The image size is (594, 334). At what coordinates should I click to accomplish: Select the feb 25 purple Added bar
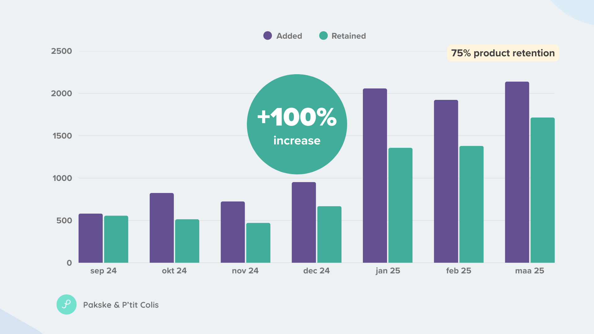446,181
